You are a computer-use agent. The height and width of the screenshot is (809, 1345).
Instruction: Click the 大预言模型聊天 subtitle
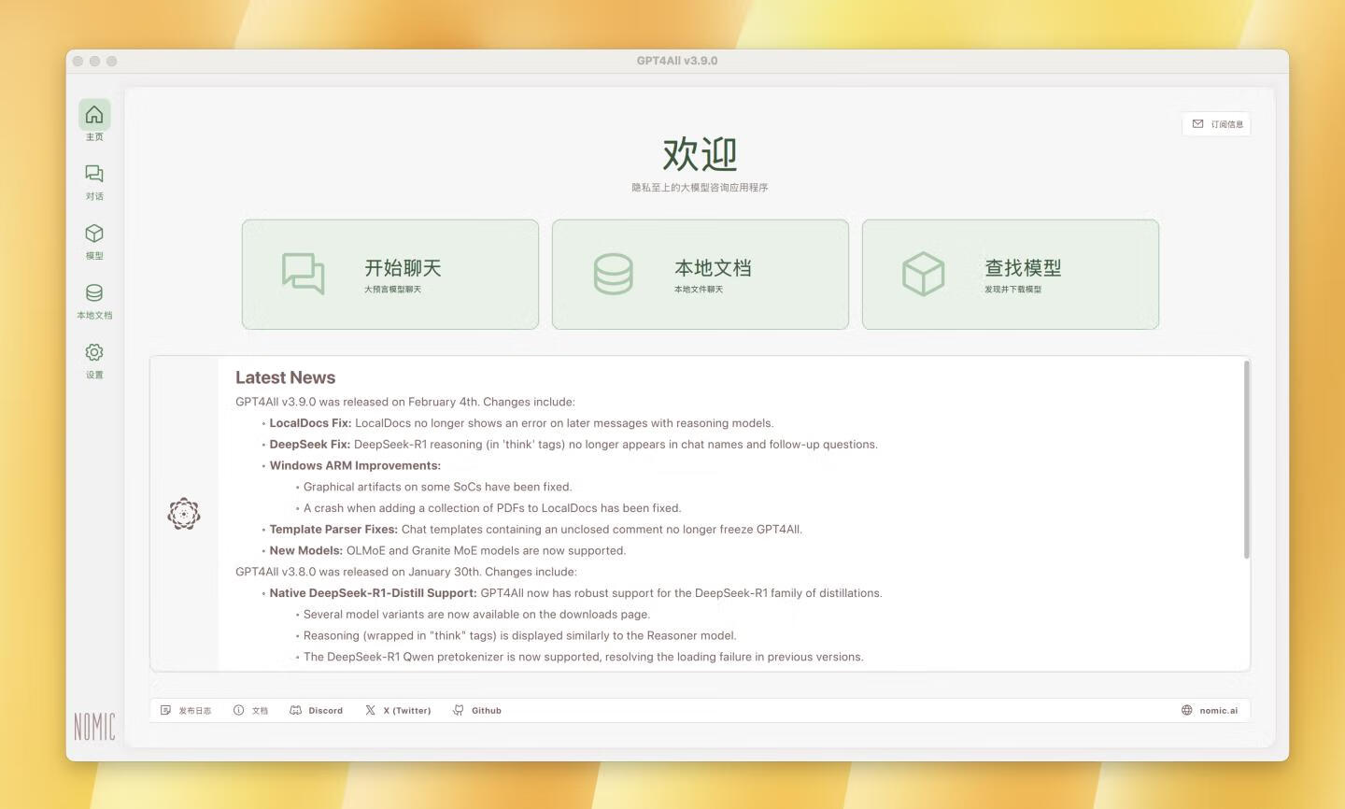392,290
